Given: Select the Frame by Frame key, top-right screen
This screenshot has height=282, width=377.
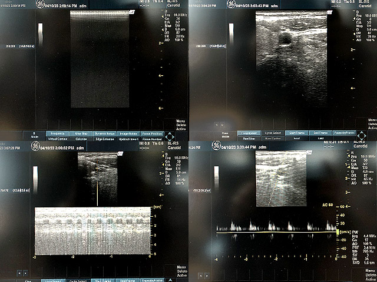Looking at the screenshot, I should click(x=344, y=133).
